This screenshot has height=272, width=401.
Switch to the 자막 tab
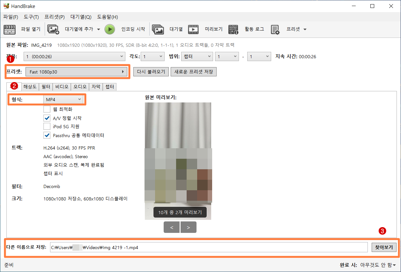click(96, 87)
